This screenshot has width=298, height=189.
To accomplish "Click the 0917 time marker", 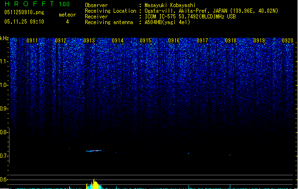I will pos(202,41).
